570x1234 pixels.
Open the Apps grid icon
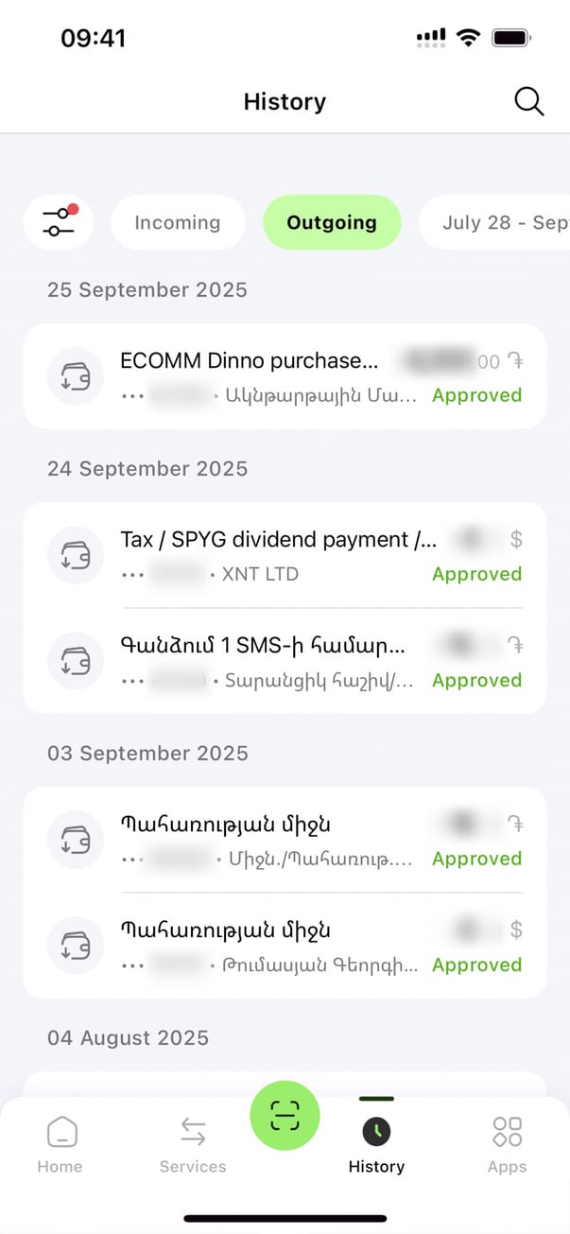(507, 1132)
